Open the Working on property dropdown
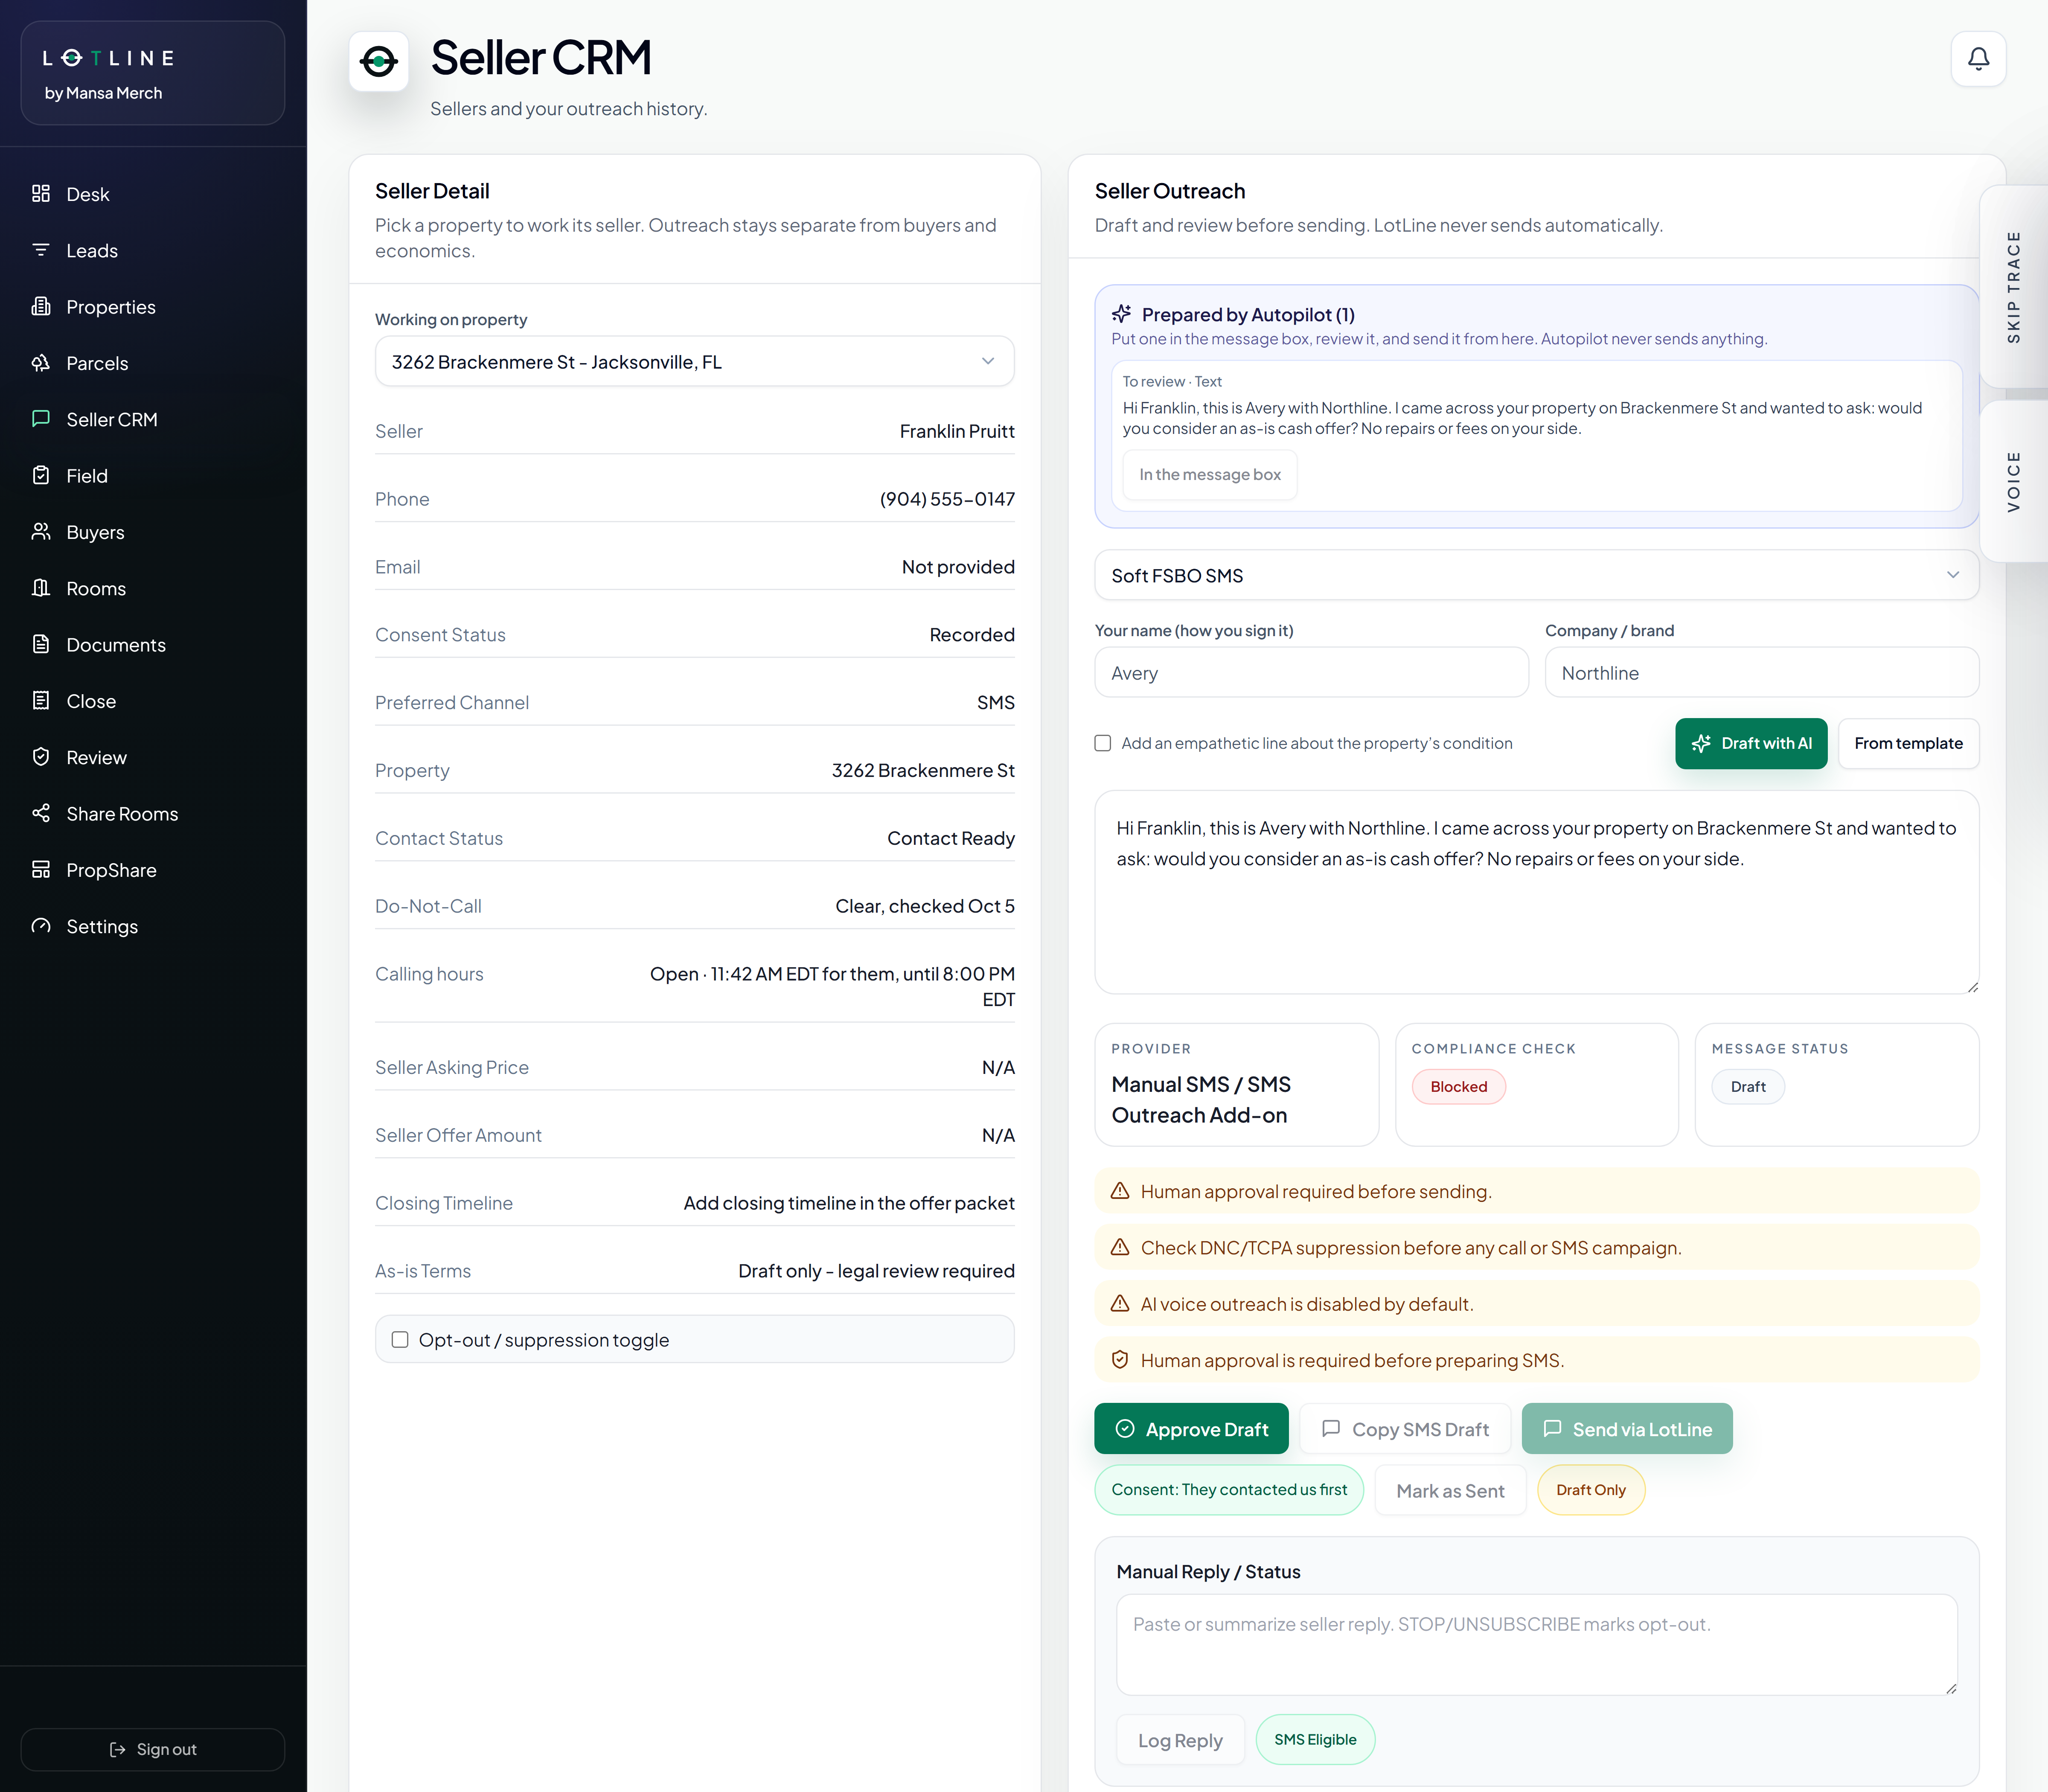This screenshot has height=1792, width=2048. tap(694, 362)
